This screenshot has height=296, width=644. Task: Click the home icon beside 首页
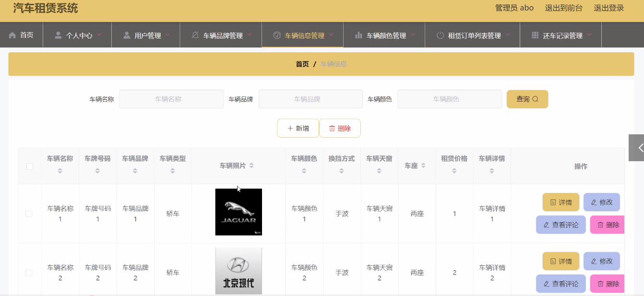coord(12,36)
